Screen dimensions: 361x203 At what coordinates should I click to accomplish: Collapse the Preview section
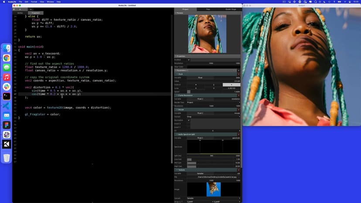pyautogui.click(x=176, y=13)
